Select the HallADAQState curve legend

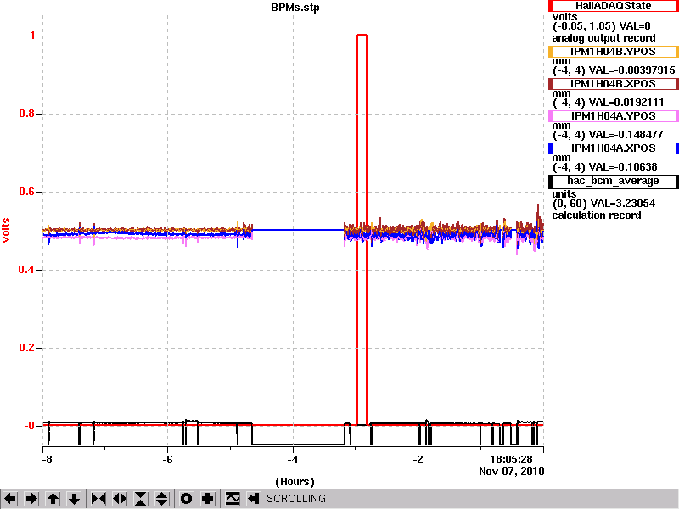613,6
